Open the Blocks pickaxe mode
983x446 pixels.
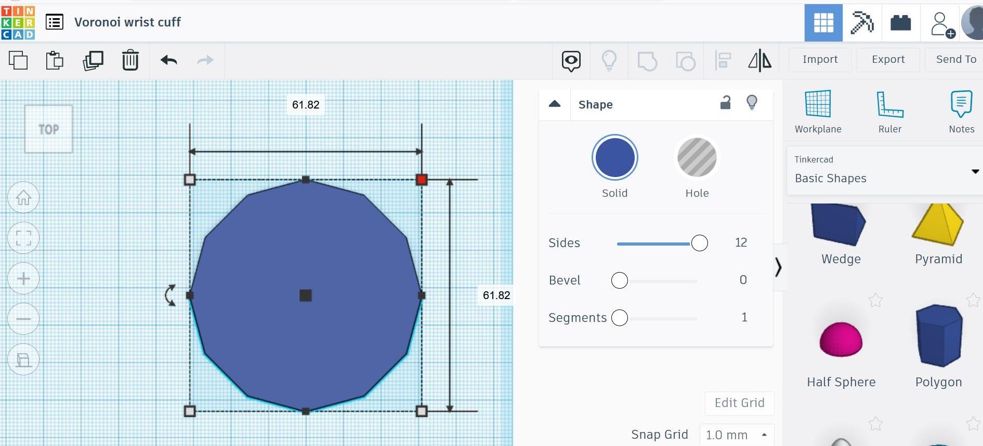[x=862, y=23]
